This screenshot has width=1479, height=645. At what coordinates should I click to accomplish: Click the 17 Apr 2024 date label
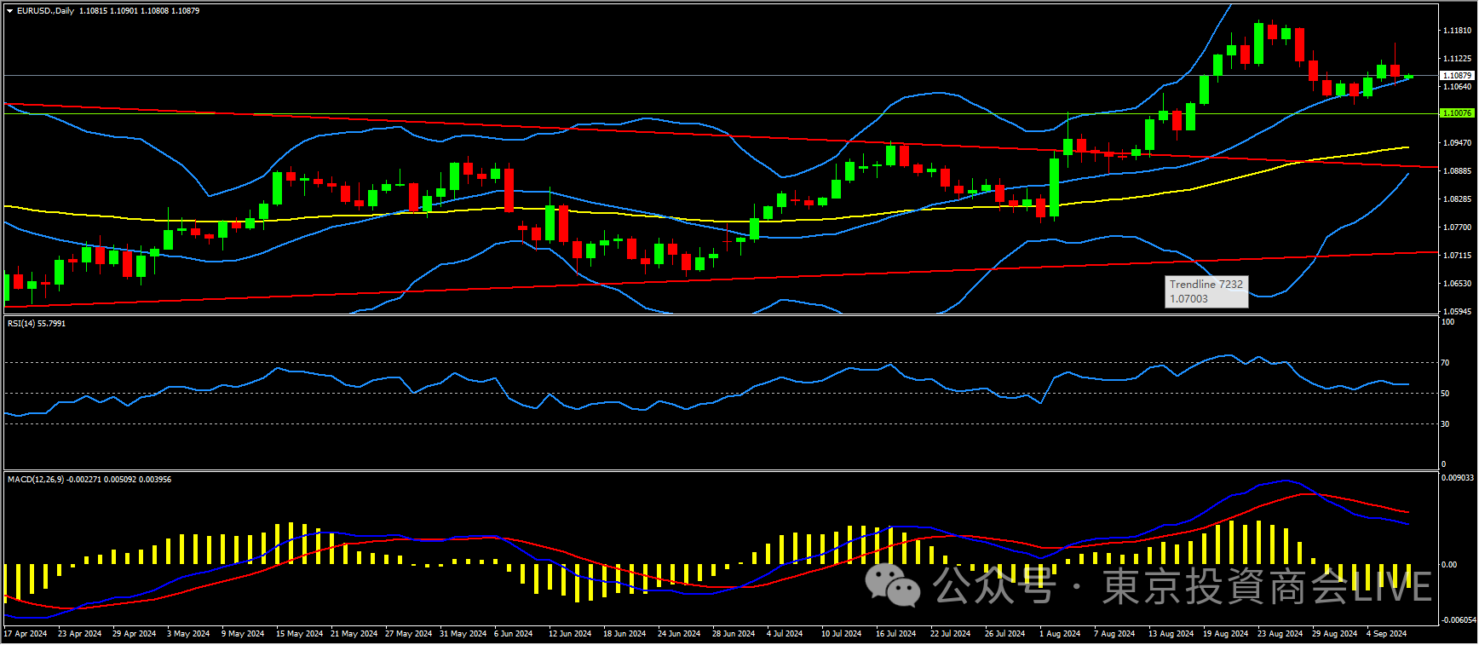point(26,634)
